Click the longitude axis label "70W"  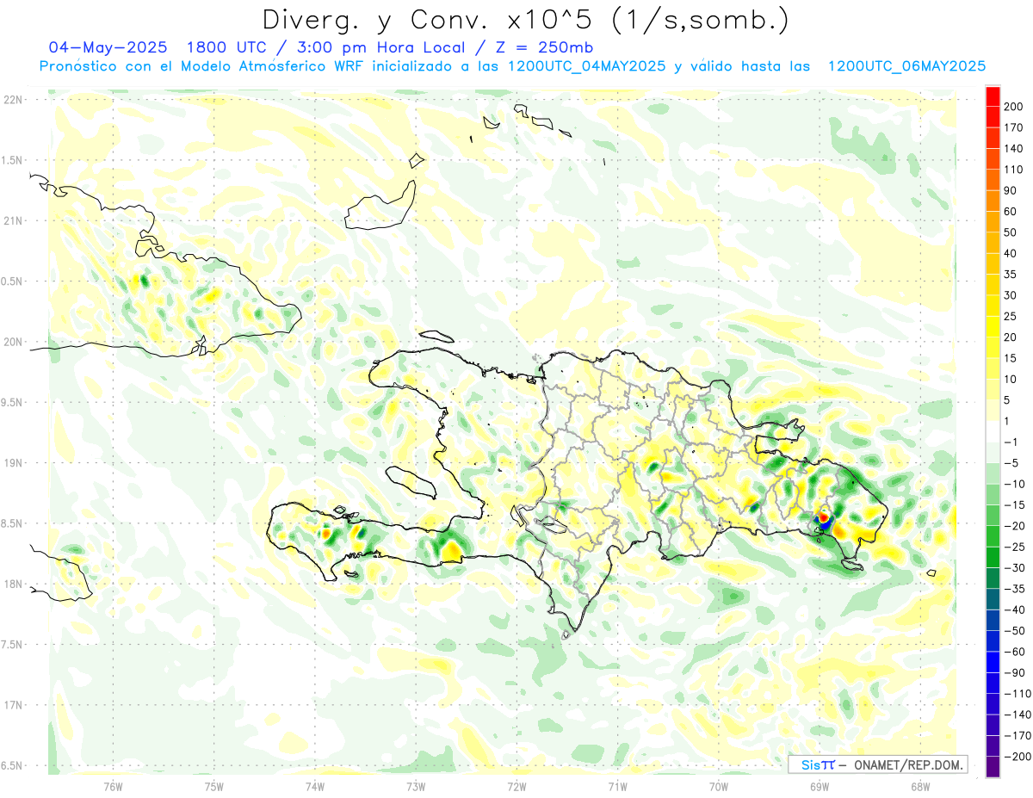tap(718, 786)
